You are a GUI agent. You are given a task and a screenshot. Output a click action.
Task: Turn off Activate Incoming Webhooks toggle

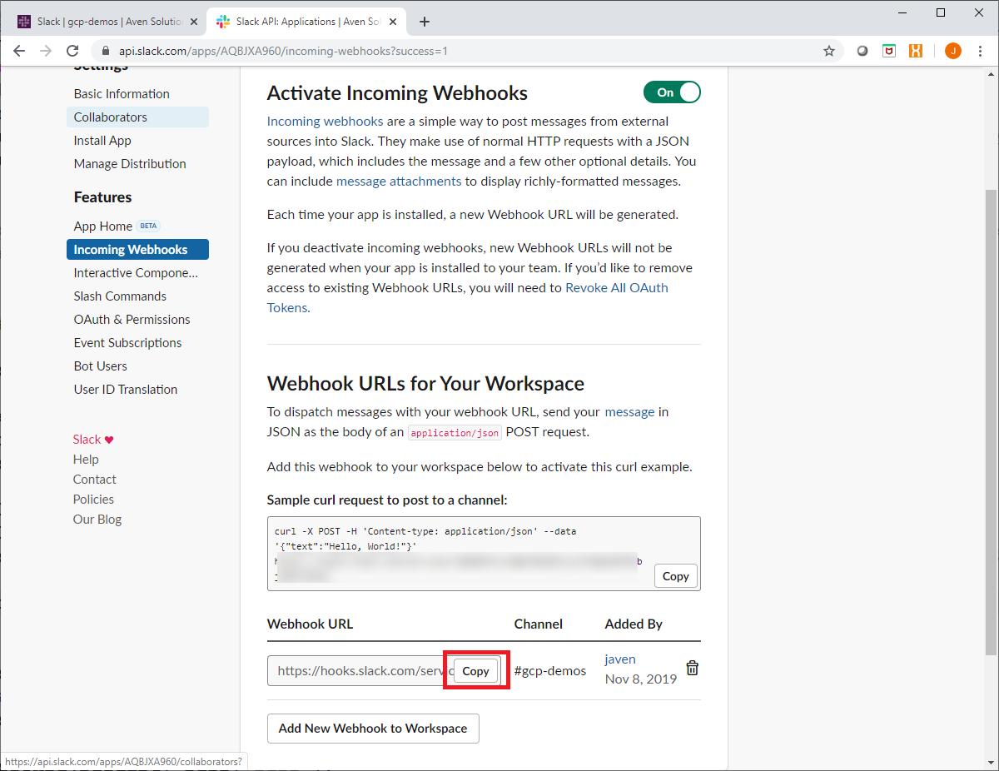click(x=672, y=92)
